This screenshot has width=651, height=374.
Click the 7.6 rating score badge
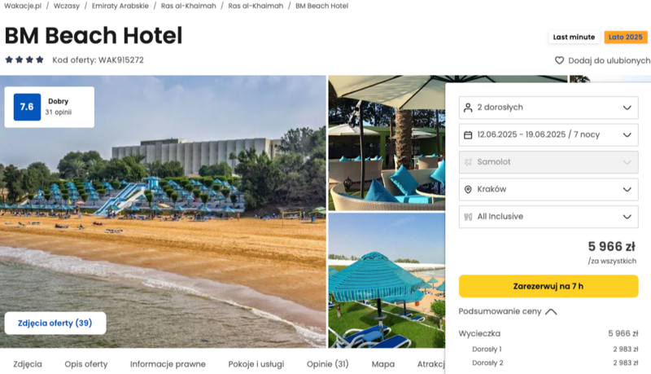(x=27, y=107)
